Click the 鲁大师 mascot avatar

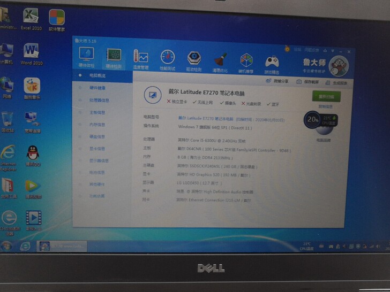tap(338, 66)
